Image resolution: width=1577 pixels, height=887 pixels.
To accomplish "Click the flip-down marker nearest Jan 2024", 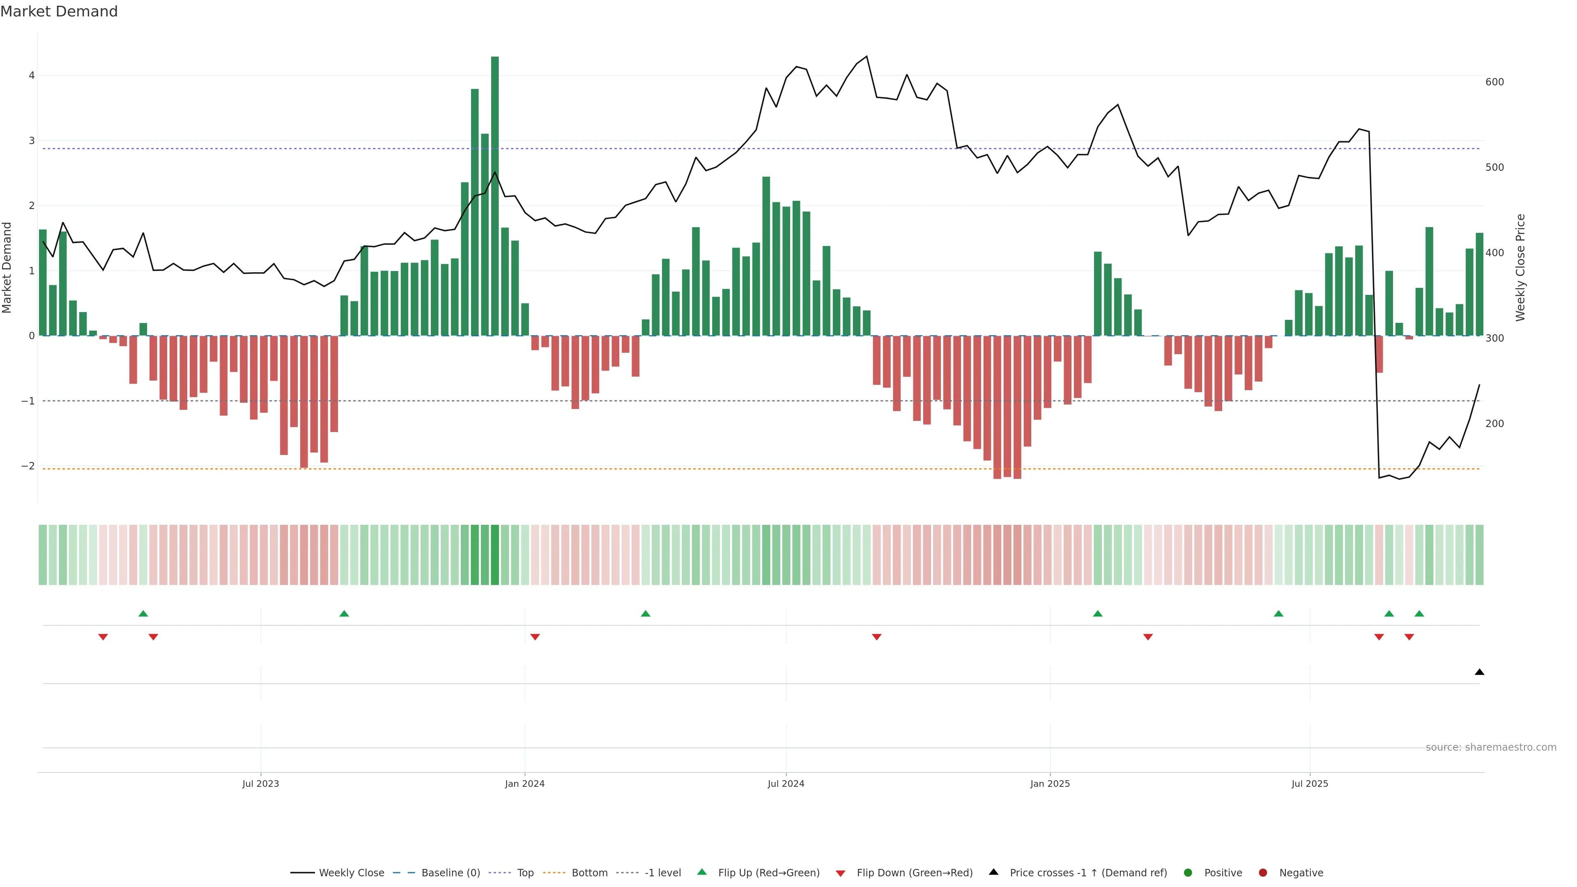I will tap(535, 637).
